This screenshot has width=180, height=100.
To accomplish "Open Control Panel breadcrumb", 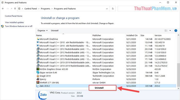I will 31,8.
